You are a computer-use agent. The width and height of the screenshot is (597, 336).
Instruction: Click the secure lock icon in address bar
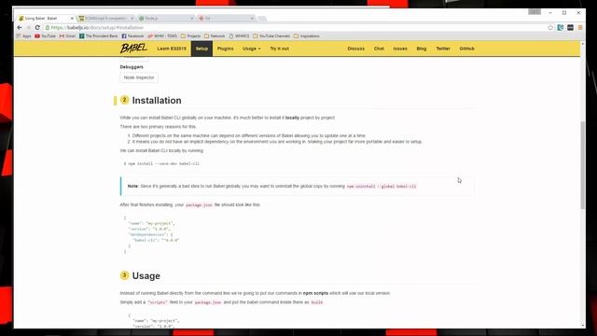tap(48, 28)
